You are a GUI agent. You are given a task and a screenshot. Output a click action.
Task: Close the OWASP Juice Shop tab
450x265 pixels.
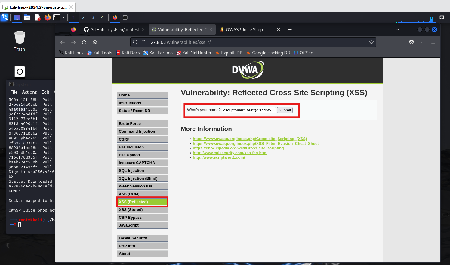point(279,29)
